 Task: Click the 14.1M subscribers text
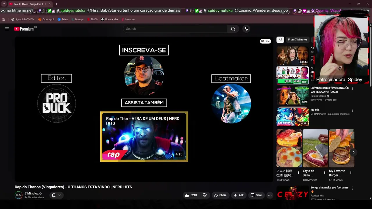(34, 197)
